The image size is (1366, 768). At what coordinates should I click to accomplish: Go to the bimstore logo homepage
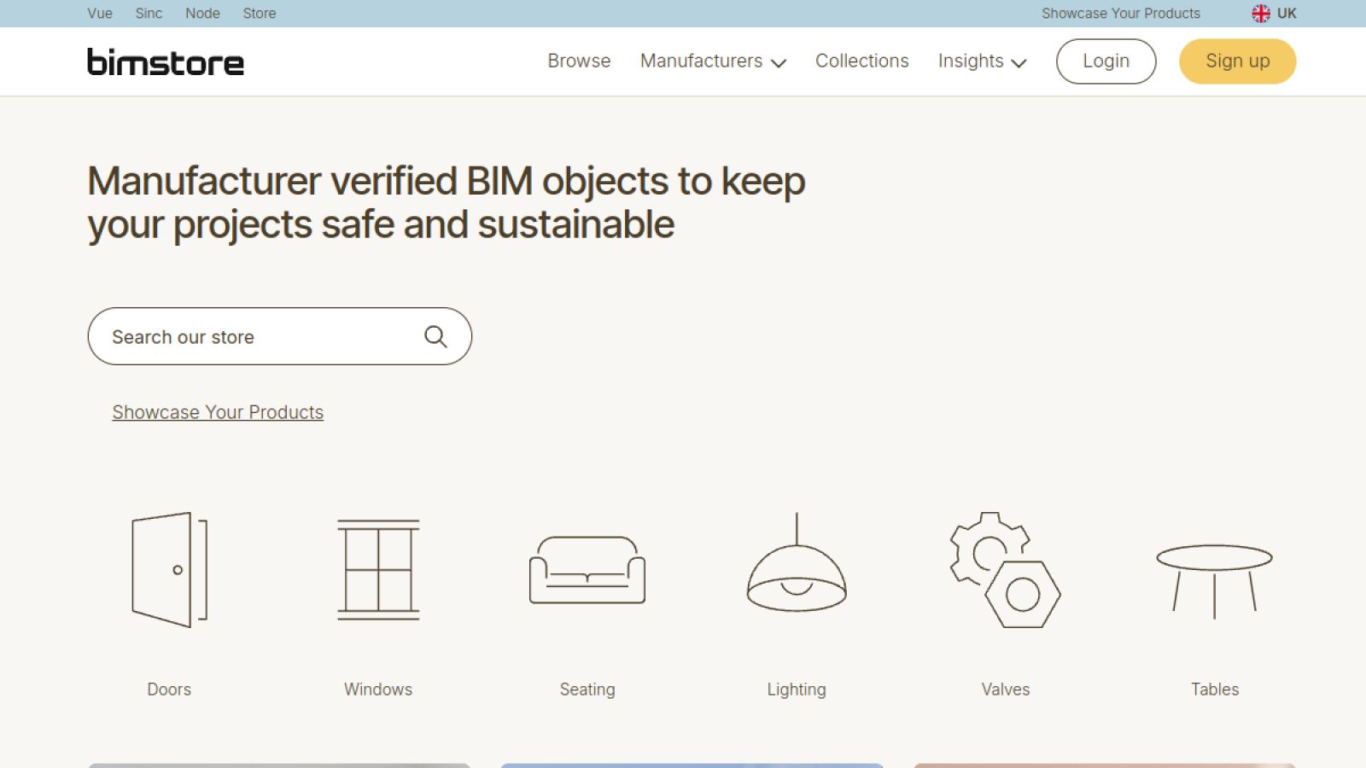click(166, 61)
